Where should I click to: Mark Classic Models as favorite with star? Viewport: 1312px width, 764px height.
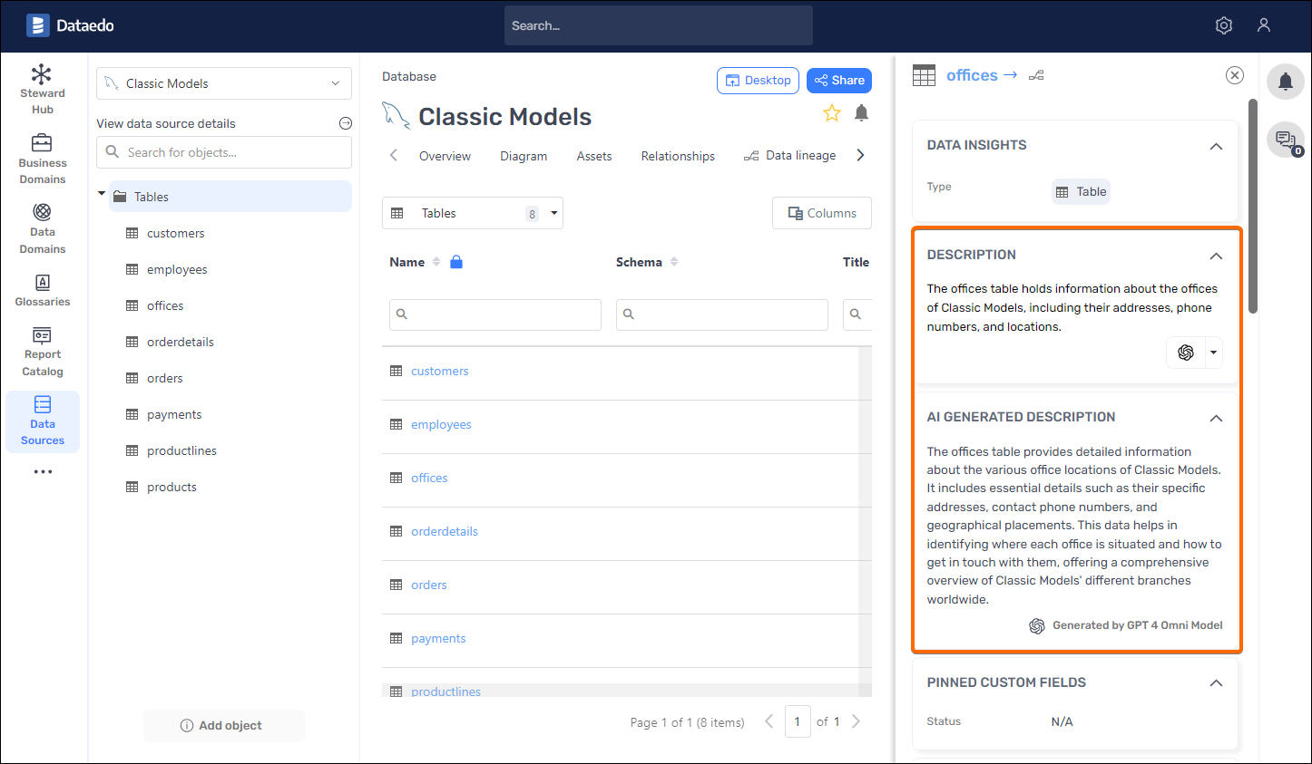[x=831, y=113]
